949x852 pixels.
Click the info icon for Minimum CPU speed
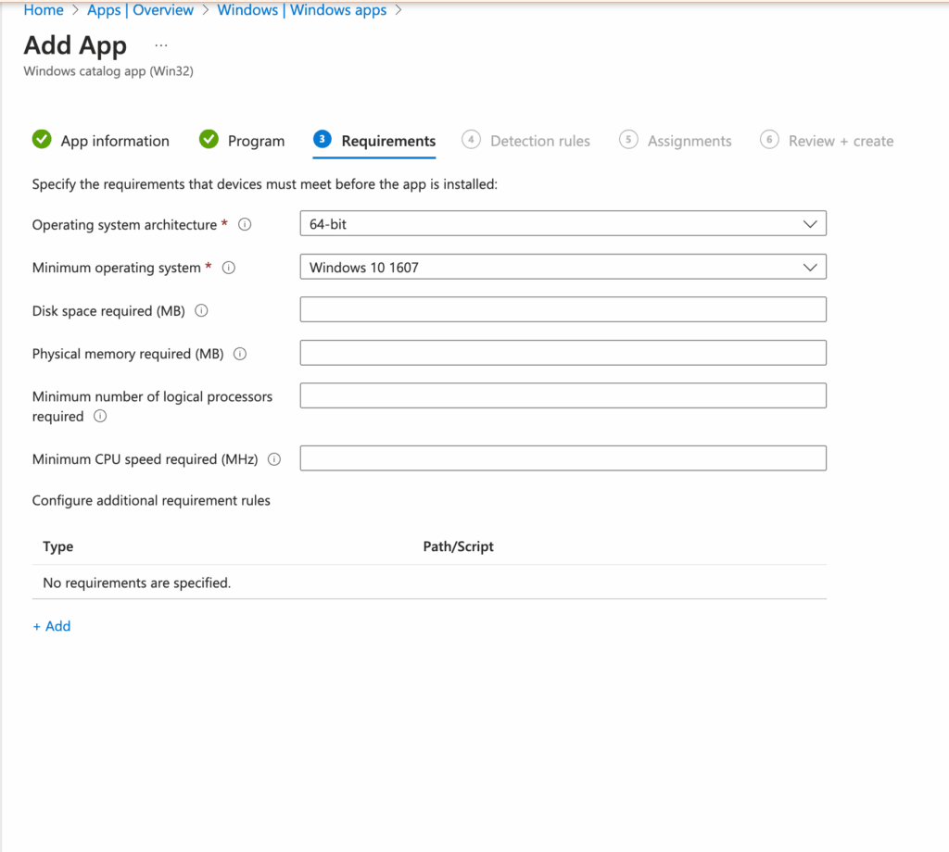point(274,457)
